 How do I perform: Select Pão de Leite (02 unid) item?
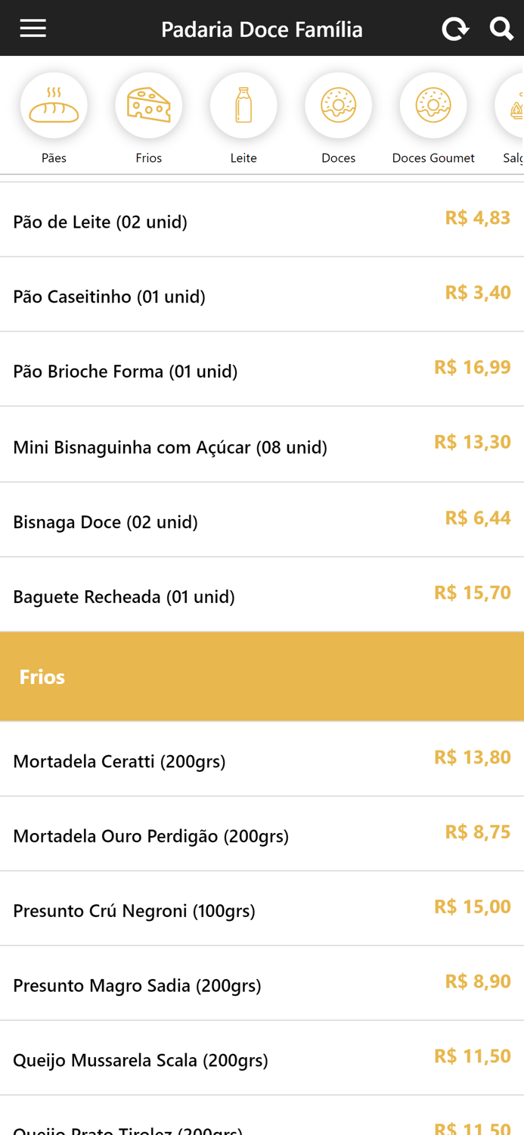click(x=262, y=221)
